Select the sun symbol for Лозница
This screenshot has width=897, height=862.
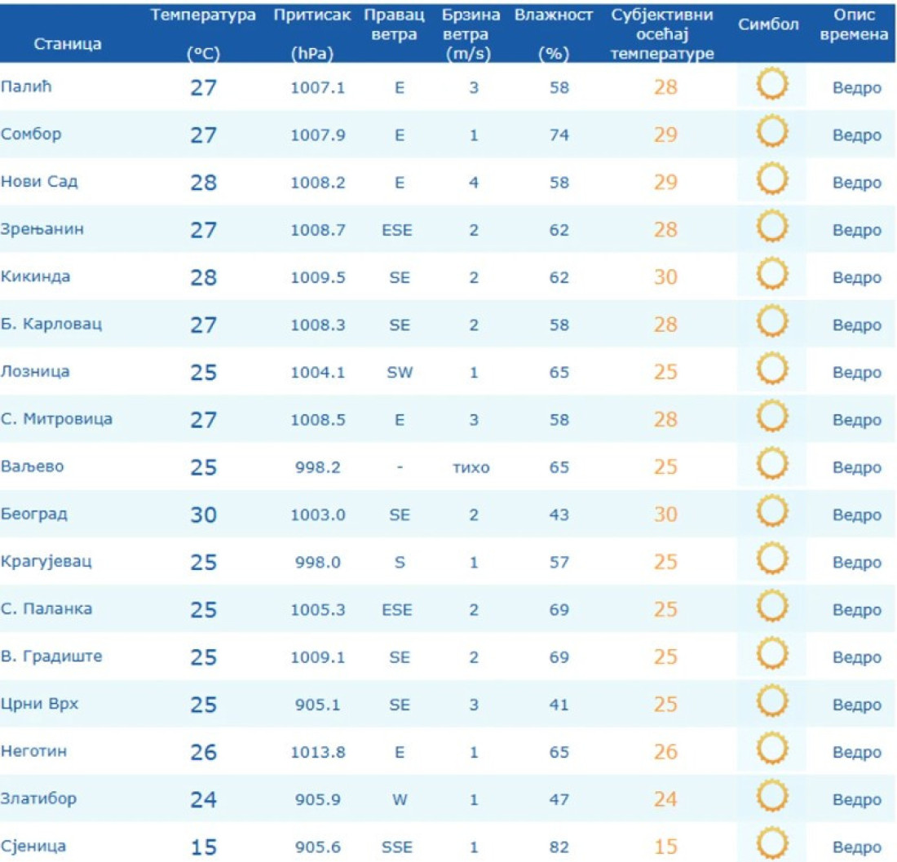[772, 369]
